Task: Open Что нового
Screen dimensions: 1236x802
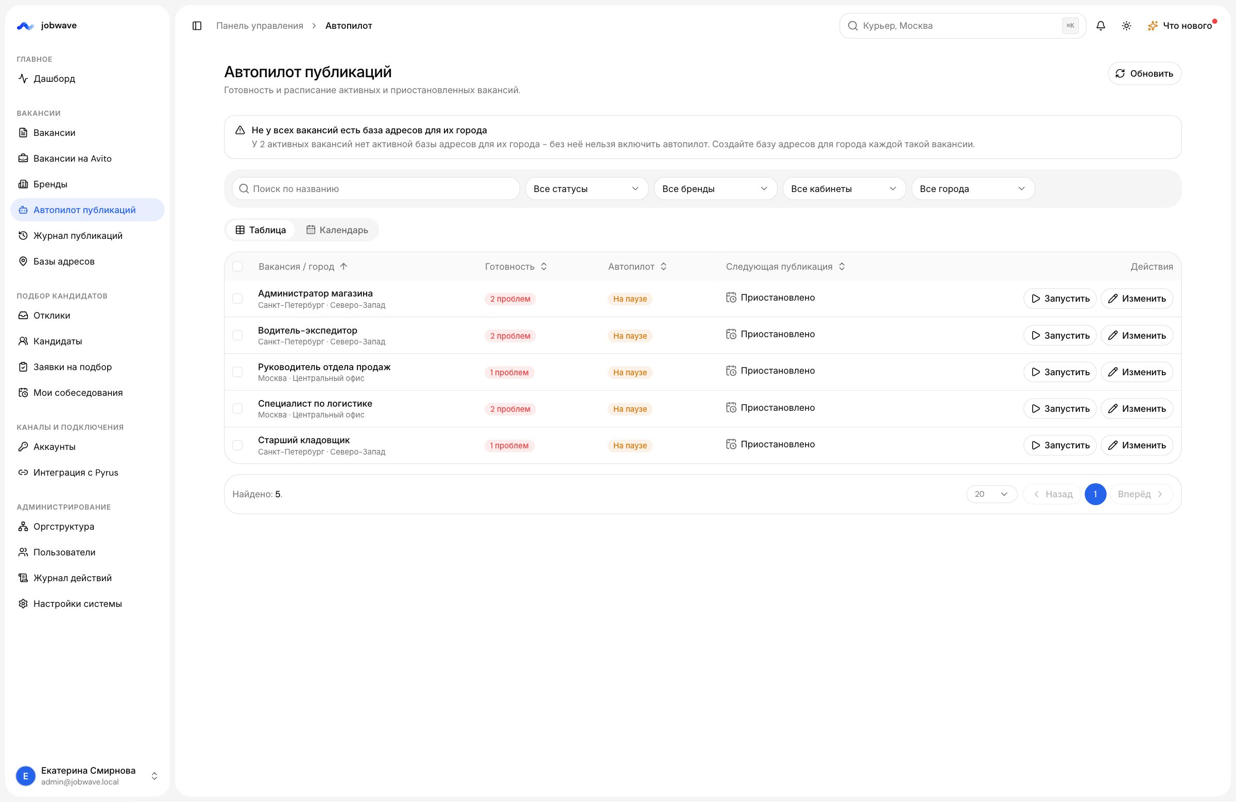Action: pyautogui.click(x=1181, y=25)
